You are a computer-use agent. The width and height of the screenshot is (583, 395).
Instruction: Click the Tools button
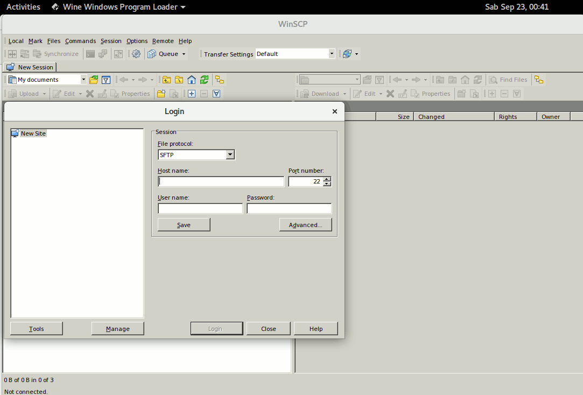[37, 328]
